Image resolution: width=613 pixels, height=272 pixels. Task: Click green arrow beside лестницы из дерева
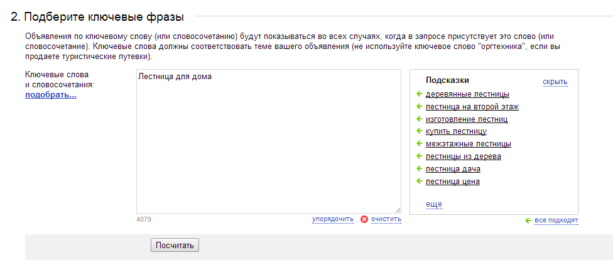419,156
